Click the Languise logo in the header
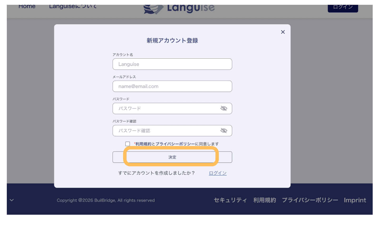This screenshot has height=230, width=379. (179, 8)
